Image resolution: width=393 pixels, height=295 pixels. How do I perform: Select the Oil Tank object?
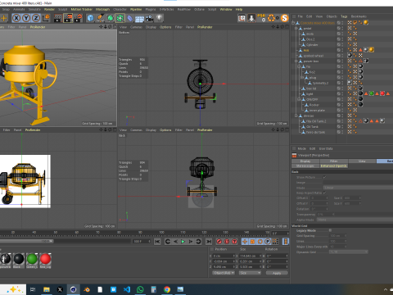(x=312, y=127)
